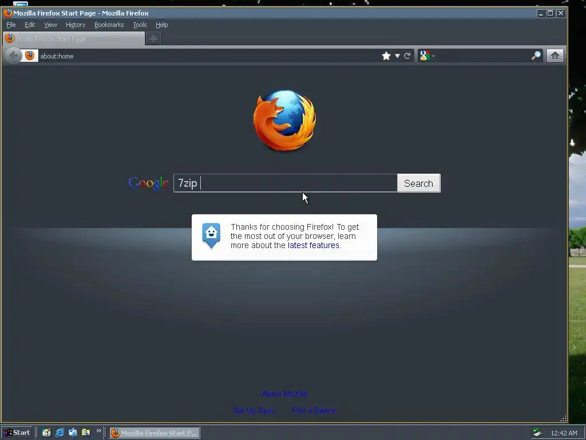Click the about:home address bar text
Image resolution: width=586 pixels, height=440 pixels.
tap(57, 56)
